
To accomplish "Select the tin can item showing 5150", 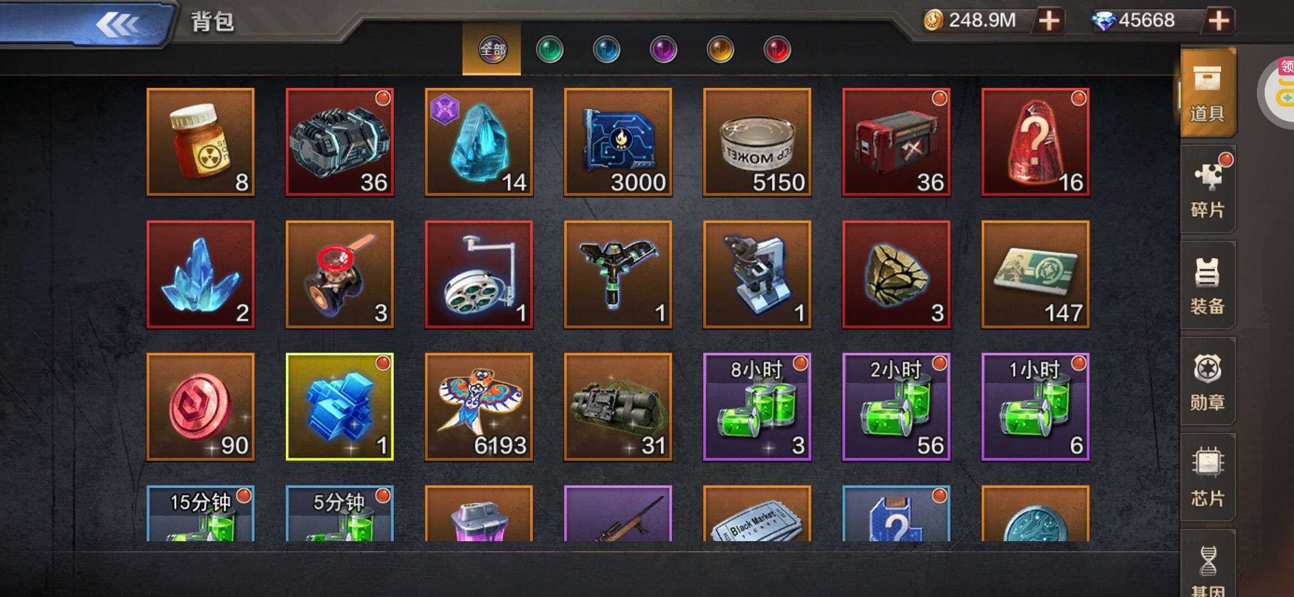I will [x=757, y=142].
